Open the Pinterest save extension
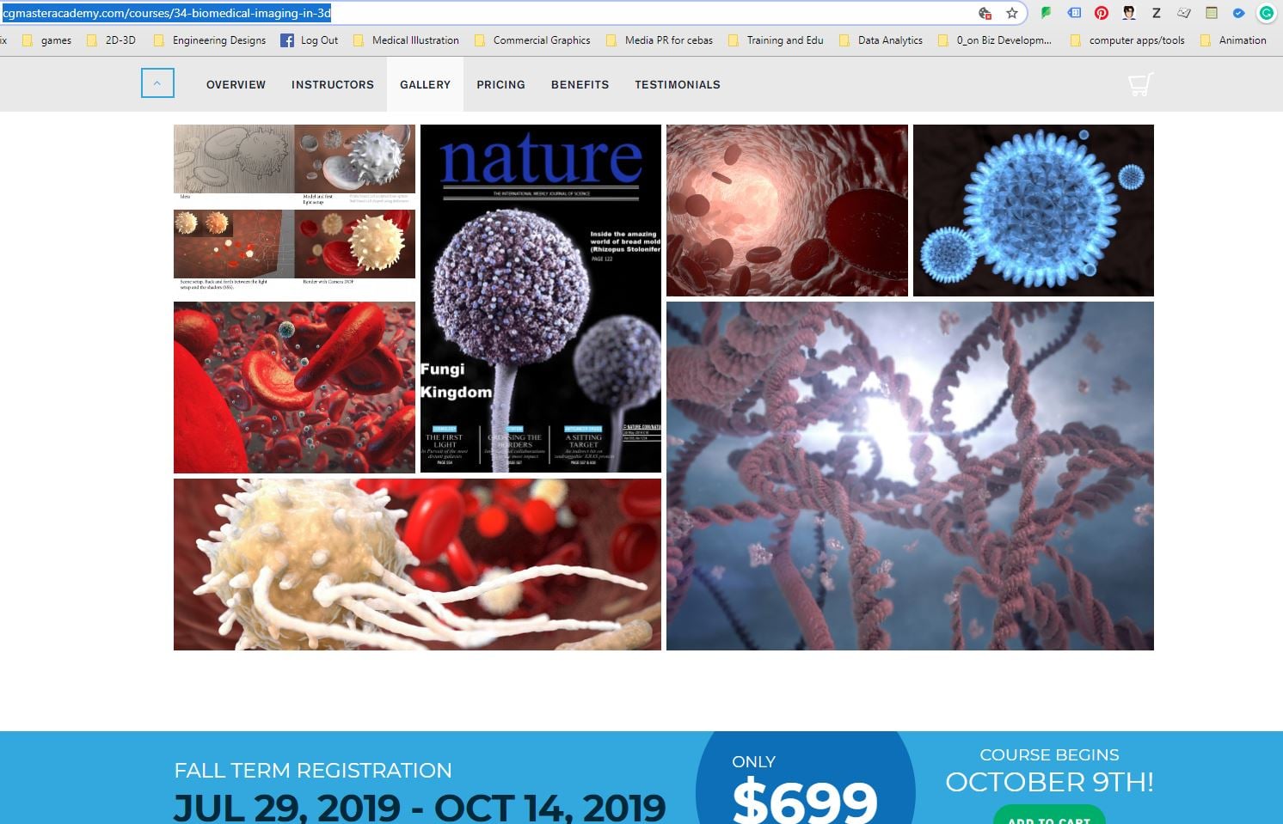 pyautogui.click(x=1102, y=13)
